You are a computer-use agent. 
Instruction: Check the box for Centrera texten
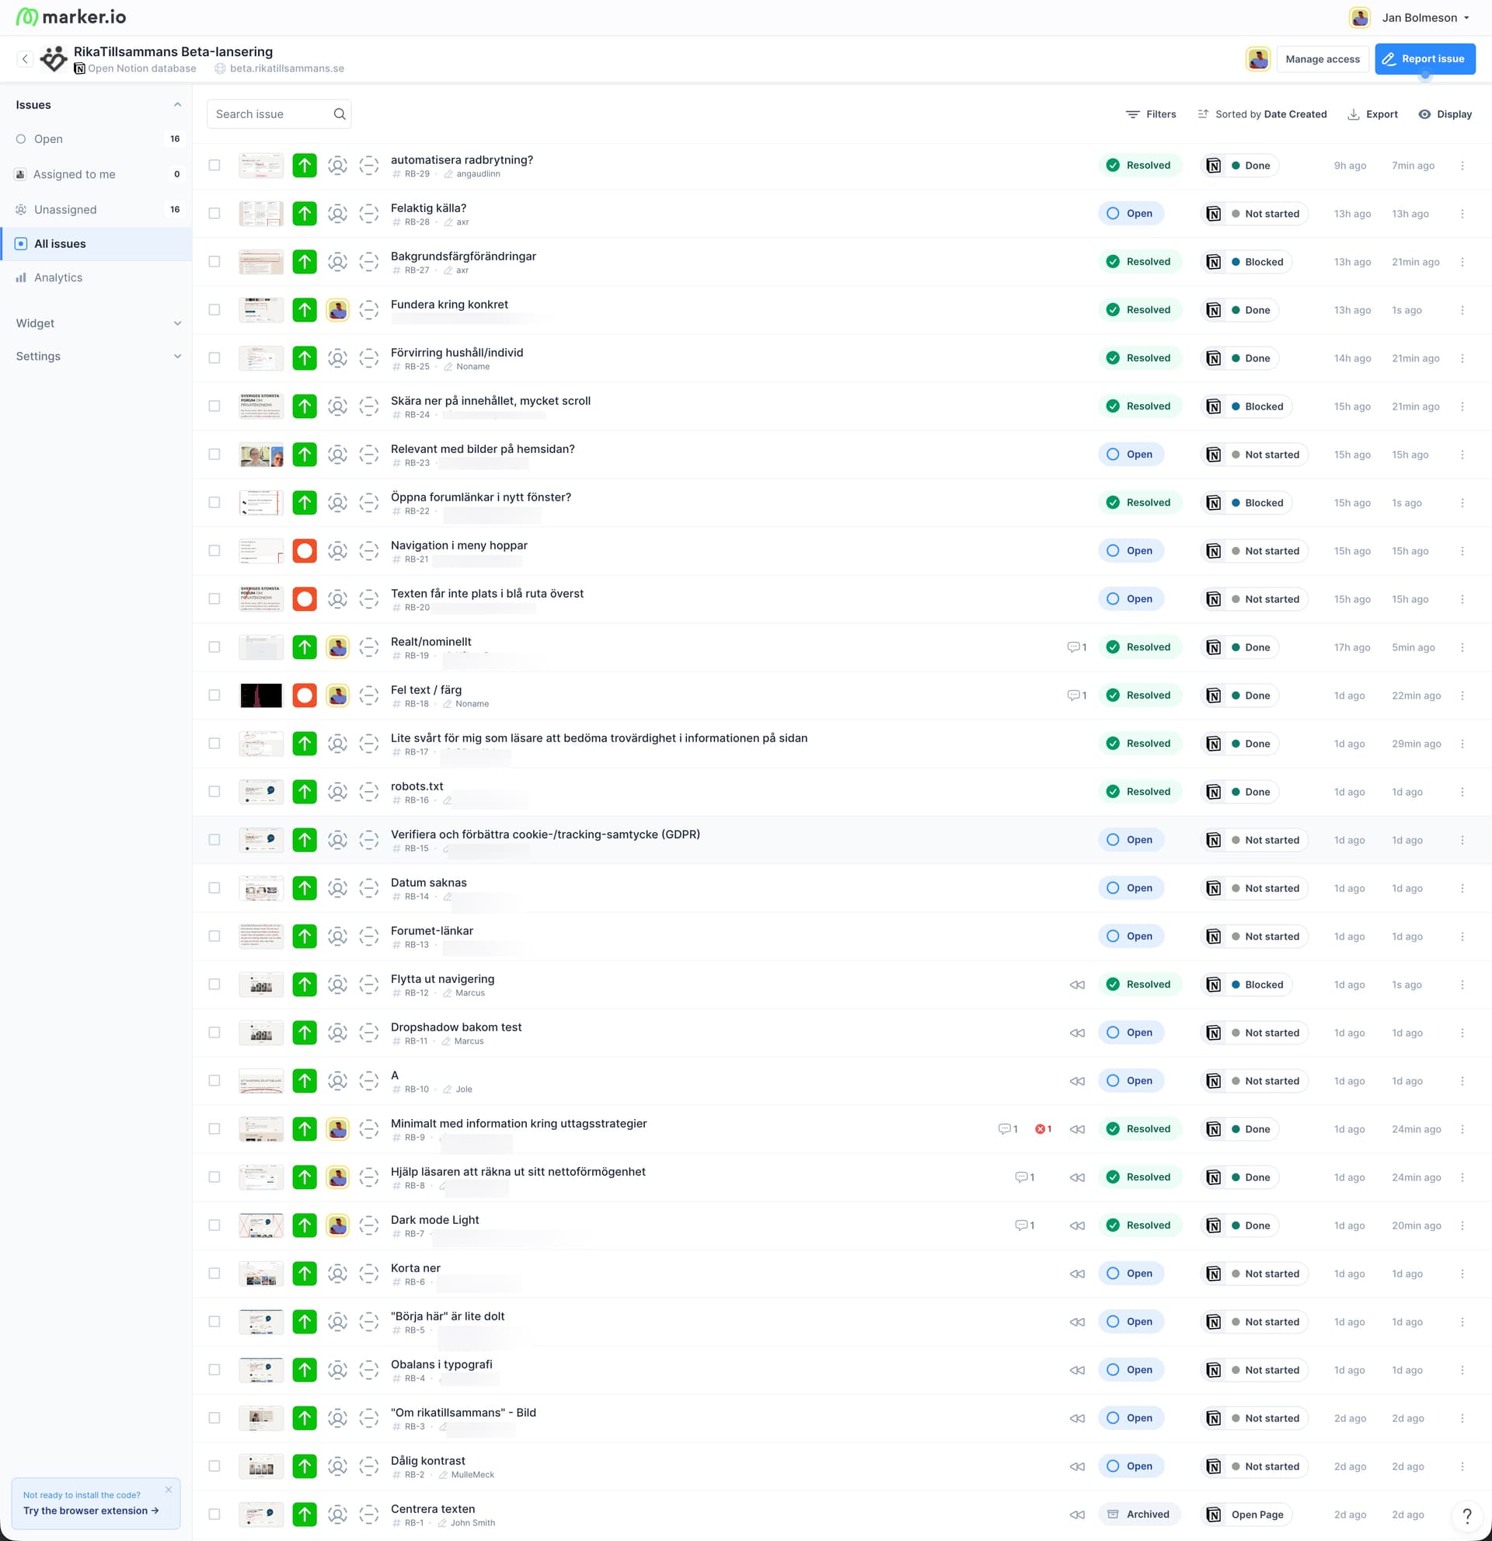[x=214, y=1514]
